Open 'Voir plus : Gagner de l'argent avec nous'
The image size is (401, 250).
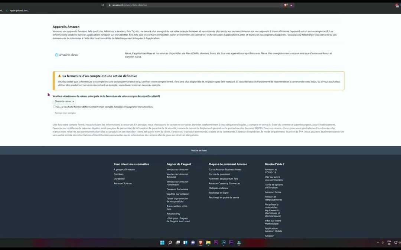tap(178, 220)
